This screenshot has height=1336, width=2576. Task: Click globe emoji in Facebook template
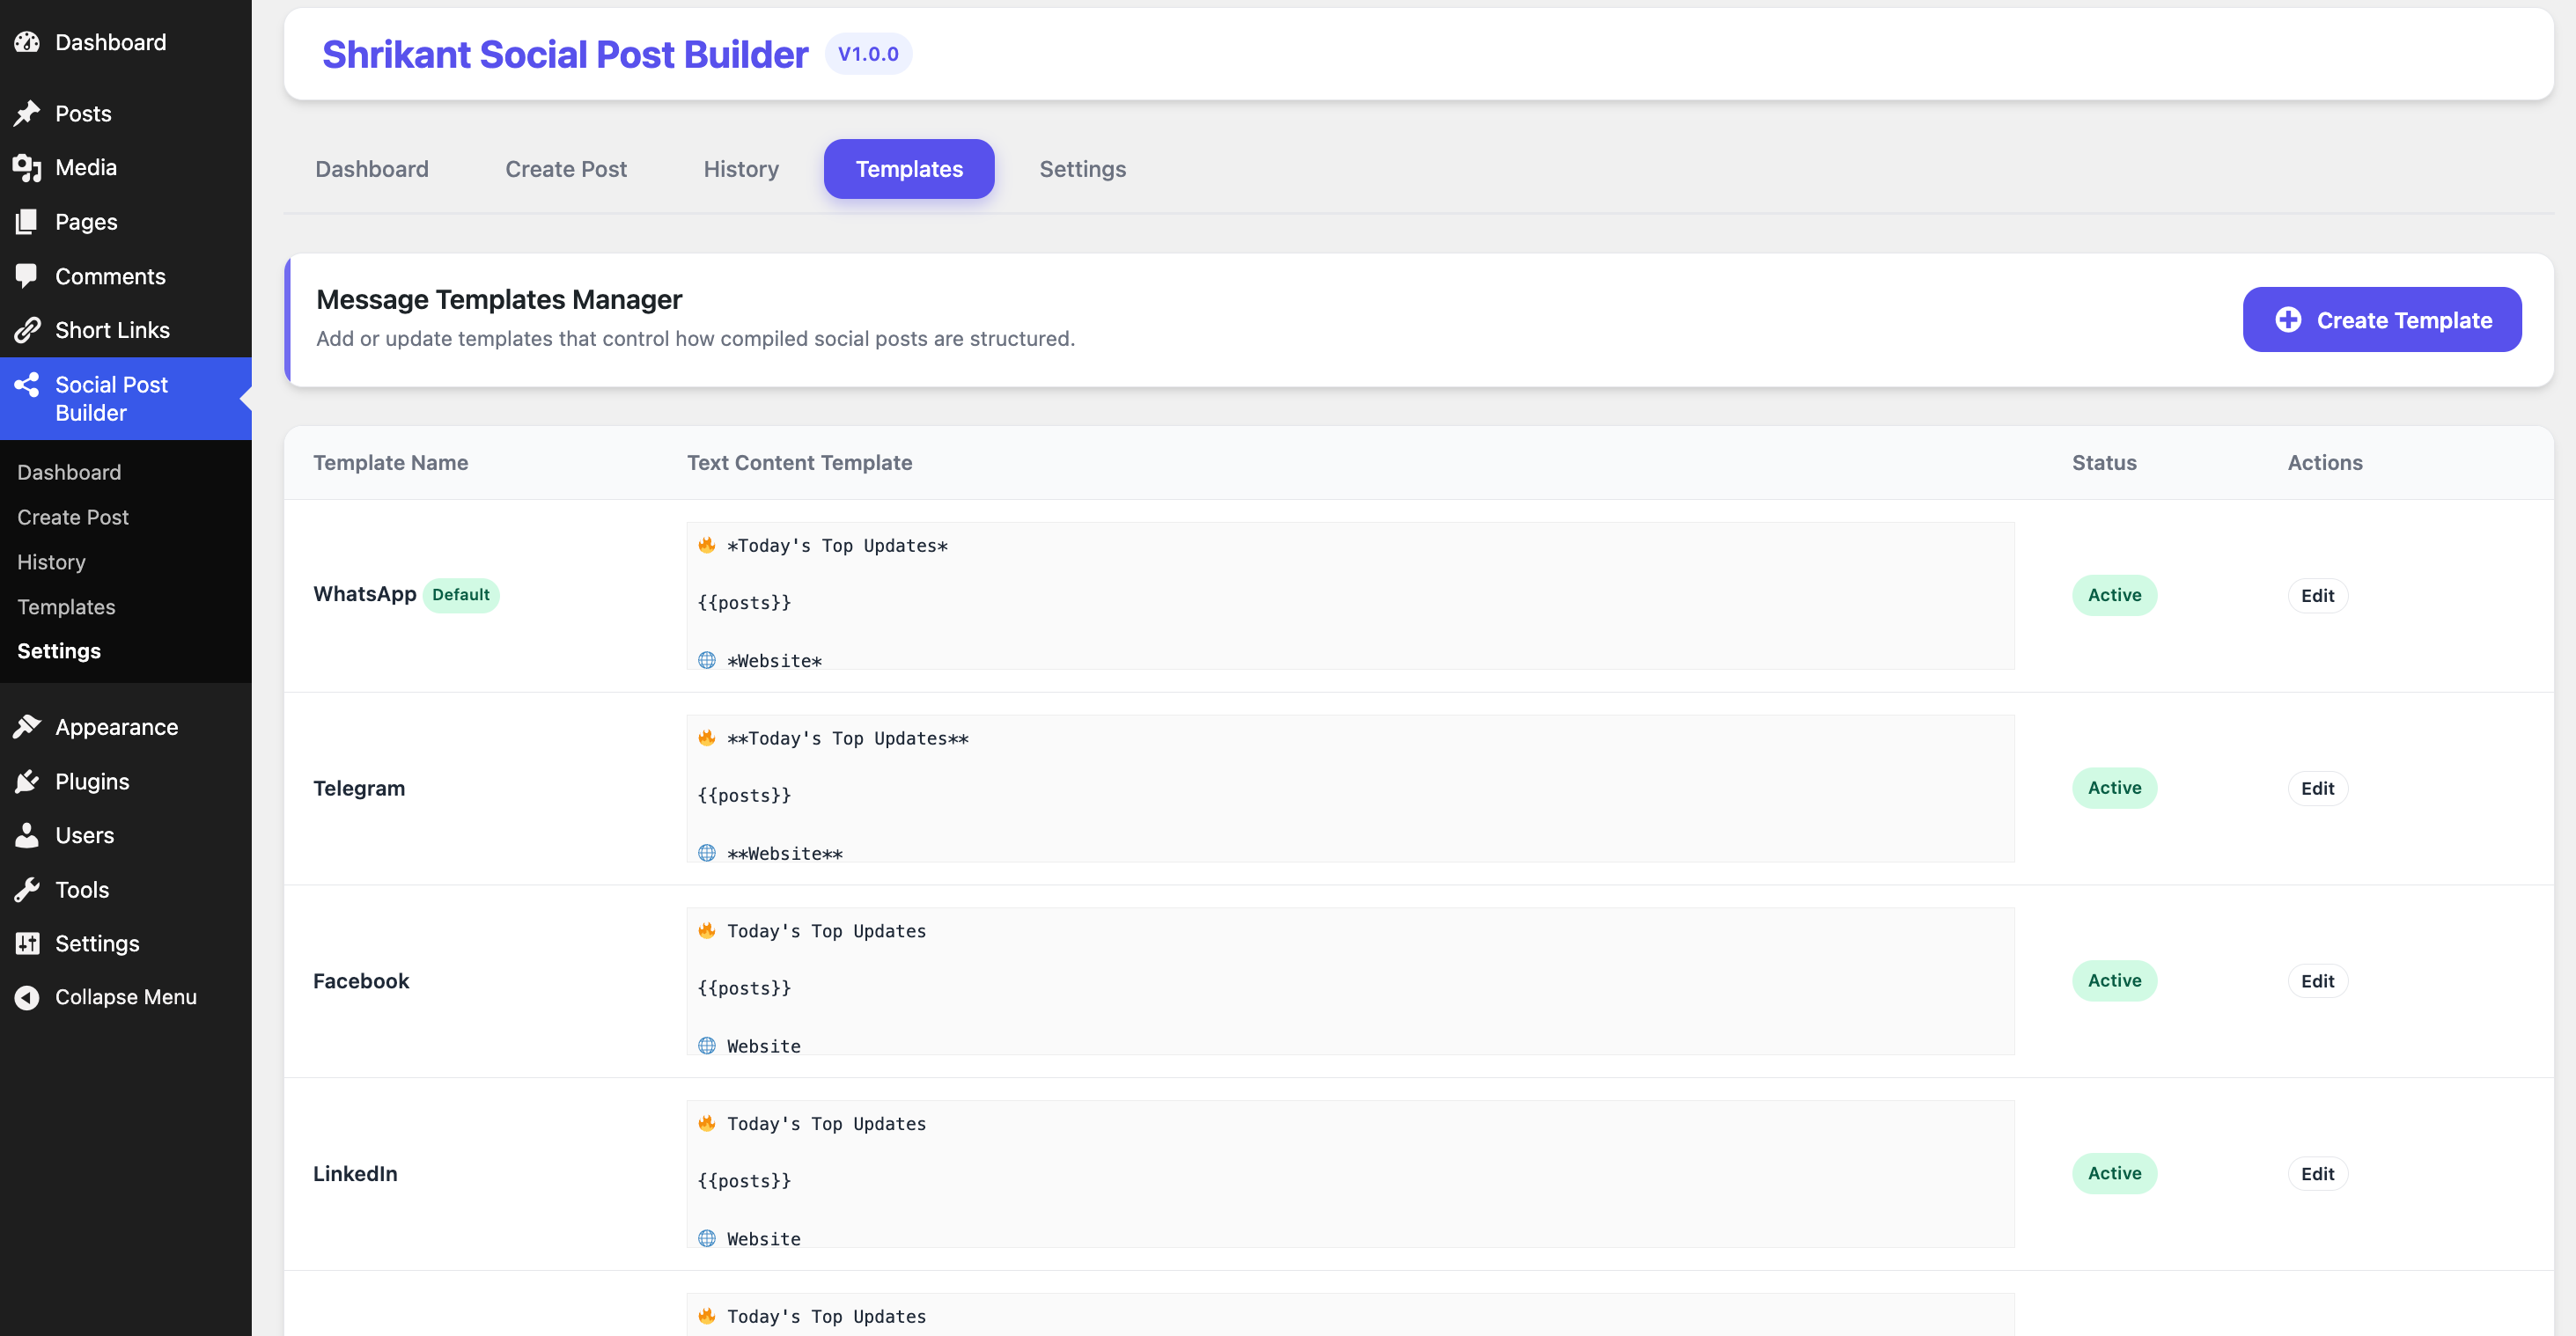(707, 1046)
